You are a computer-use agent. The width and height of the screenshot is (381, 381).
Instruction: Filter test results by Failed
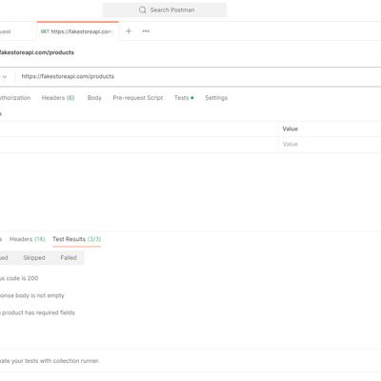(x=69, y=258)
